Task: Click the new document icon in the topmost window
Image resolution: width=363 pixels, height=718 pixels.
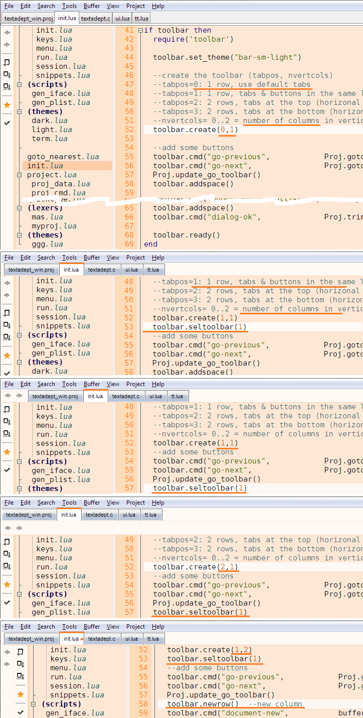Action: [7, 62]
